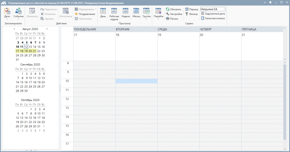Click the time grid scroll down arrow
The height and width of the screenshot is (152, 290).
(285, 149)
